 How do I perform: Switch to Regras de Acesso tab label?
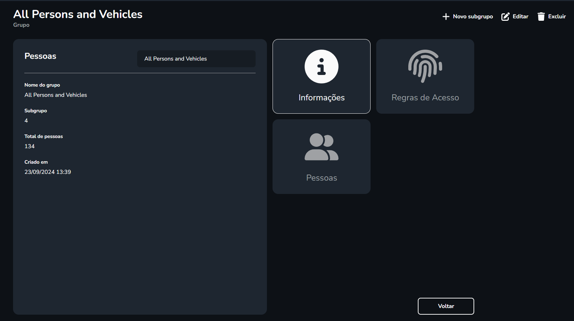click(425, 97)
